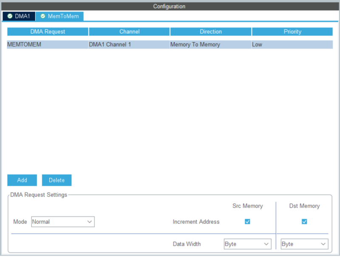This screenshot has width=340, height=257.
Task: Click the DMA Request column header
Action: point(48,31)
